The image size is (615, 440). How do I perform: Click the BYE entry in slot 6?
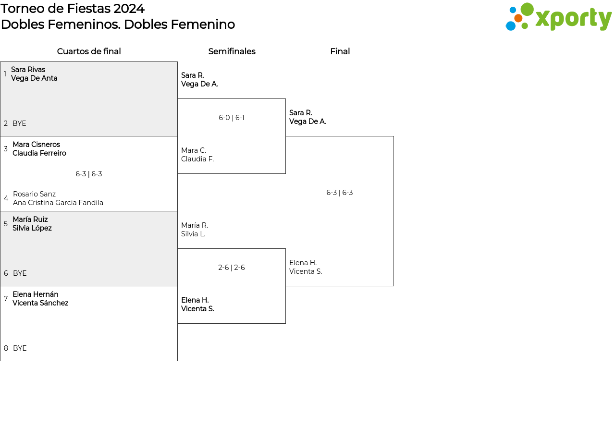point(20,273)
